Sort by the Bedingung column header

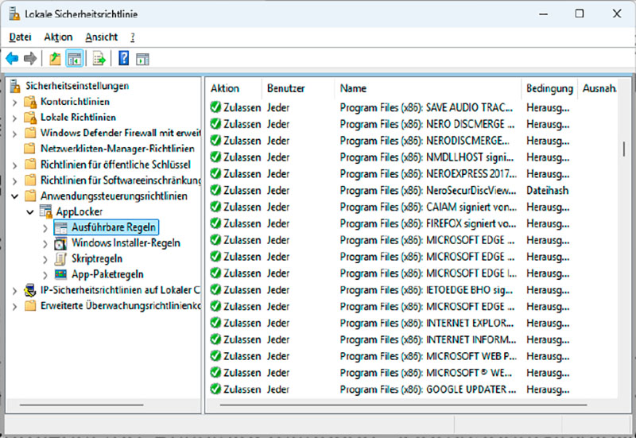(x=549, y=88)
